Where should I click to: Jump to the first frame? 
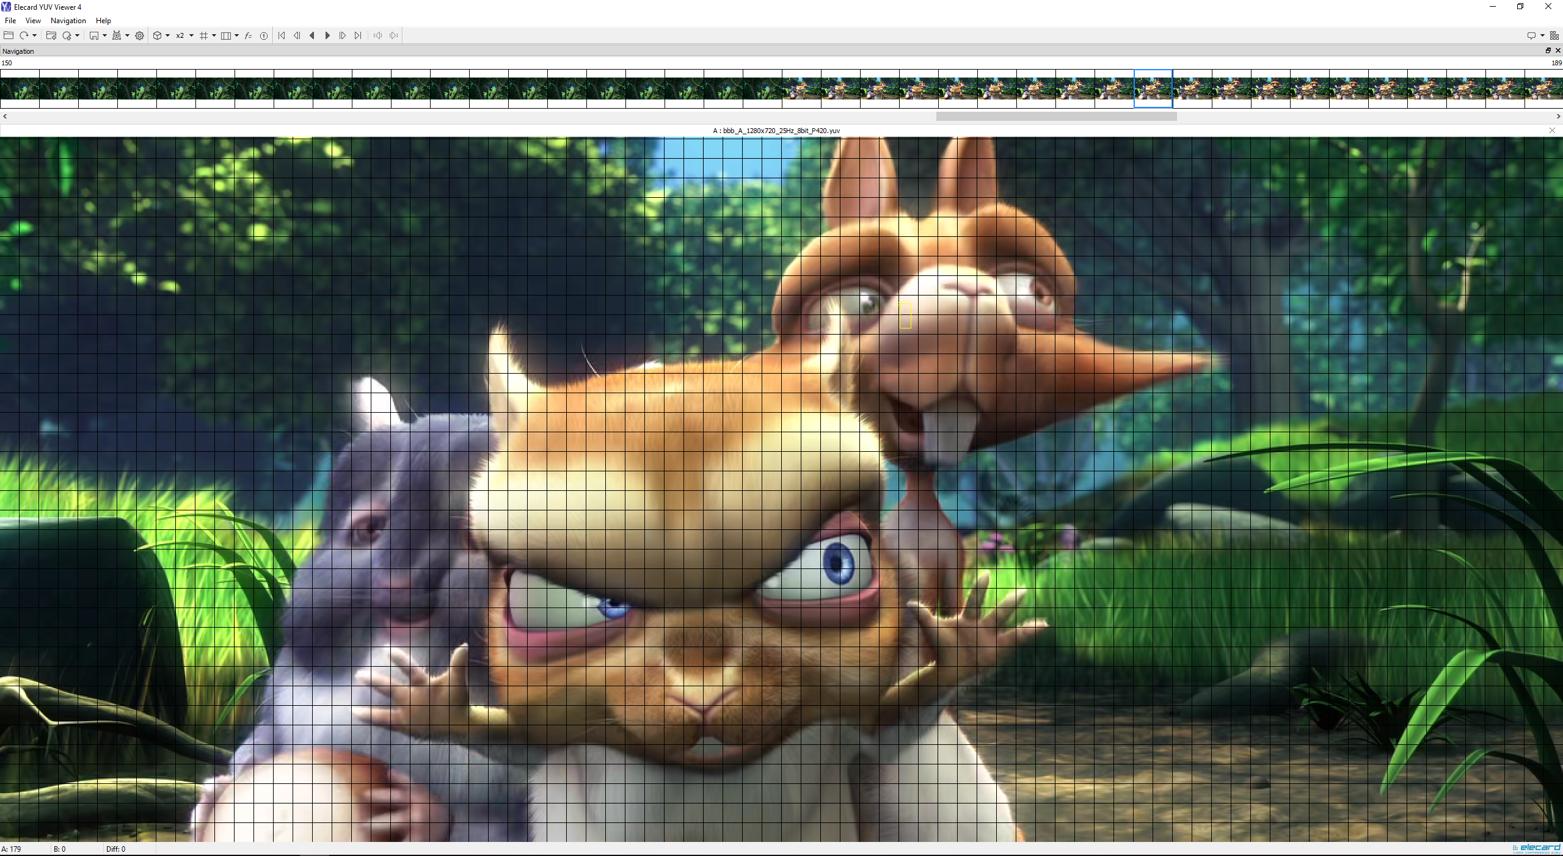pos(282,35)
